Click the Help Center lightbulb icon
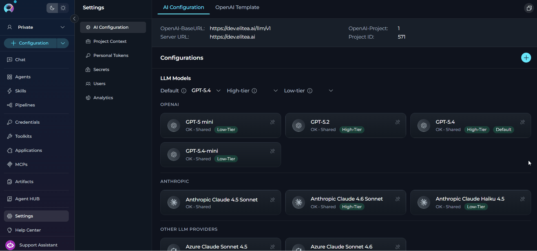537x251 pixels. point(10,230)
